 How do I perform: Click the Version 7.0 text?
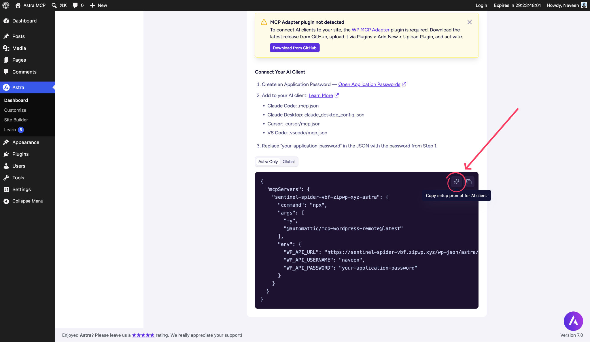(x=572, y=335)
